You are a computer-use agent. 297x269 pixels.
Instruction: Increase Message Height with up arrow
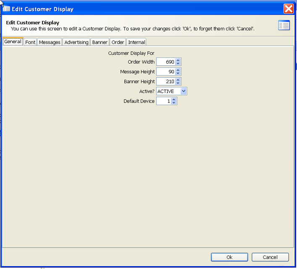click(178, 70)
